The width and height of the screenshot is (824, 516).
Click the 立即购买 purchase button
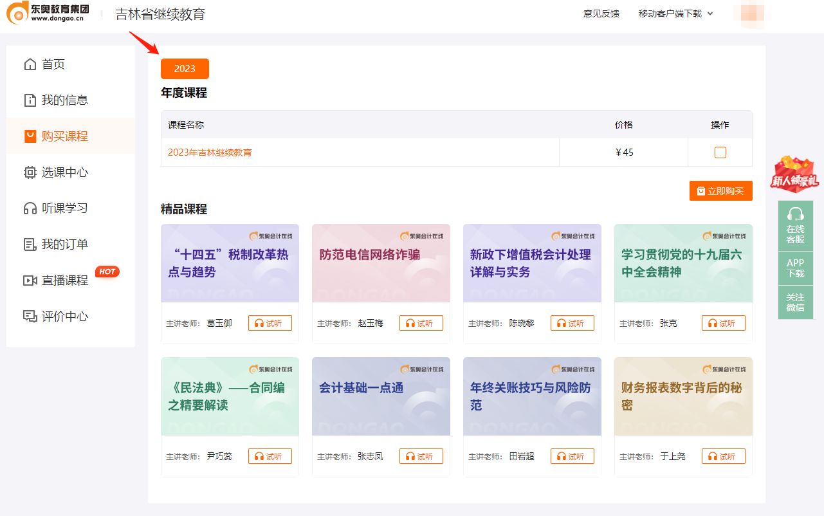pyautogui.click(x=720, y=190)
